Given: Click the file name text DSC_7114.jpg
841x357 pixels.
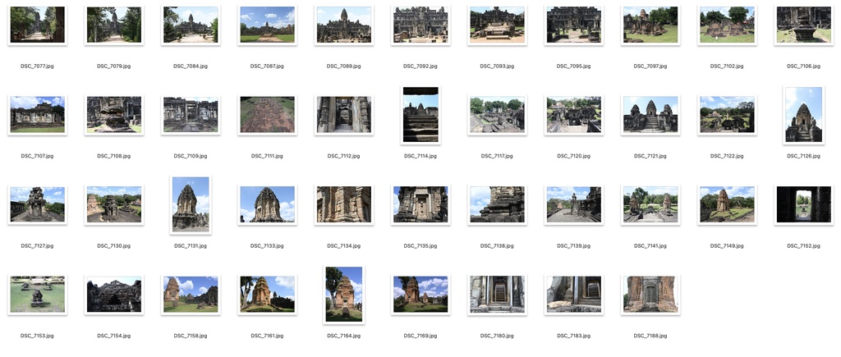Looking at the screenshot, I should [420, 156].
